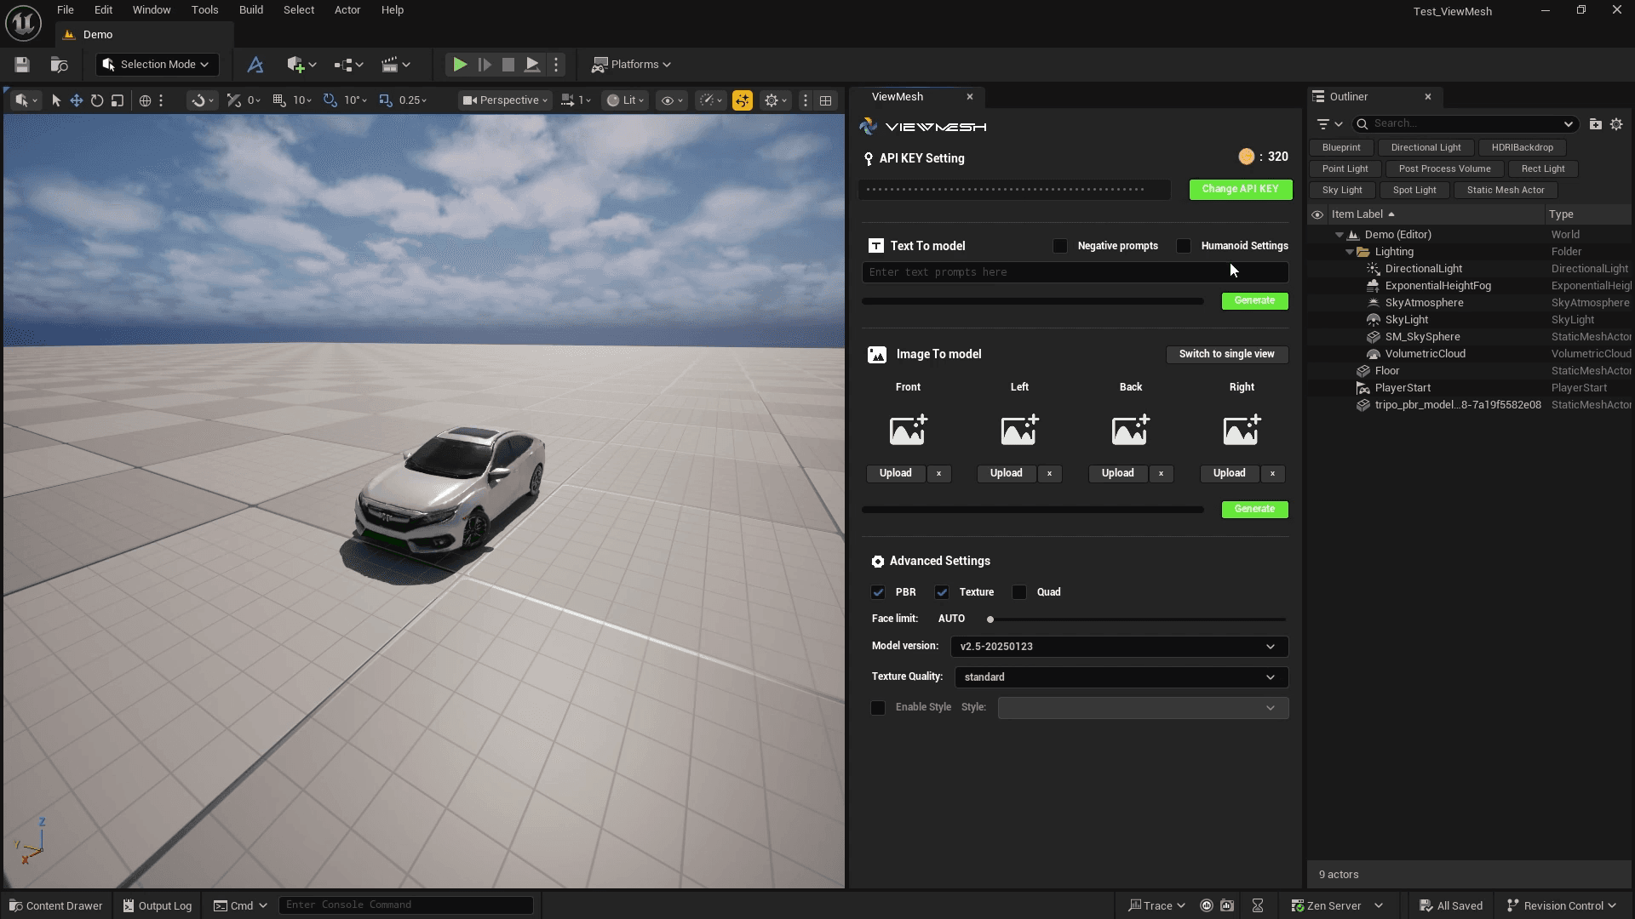Viewport: 1635px width, 919px height.
Task: Click add-folder icon in Outliner
Action: [1595, 124]
